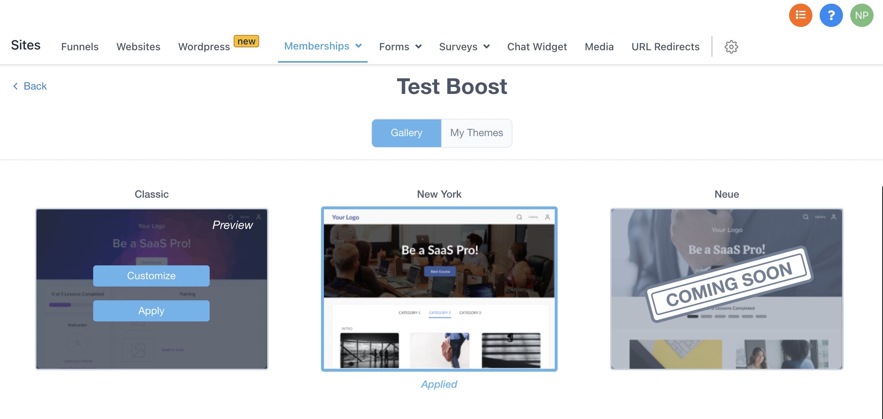Open the NP user avatar menu
883x419 pixels.
(862, 15)
